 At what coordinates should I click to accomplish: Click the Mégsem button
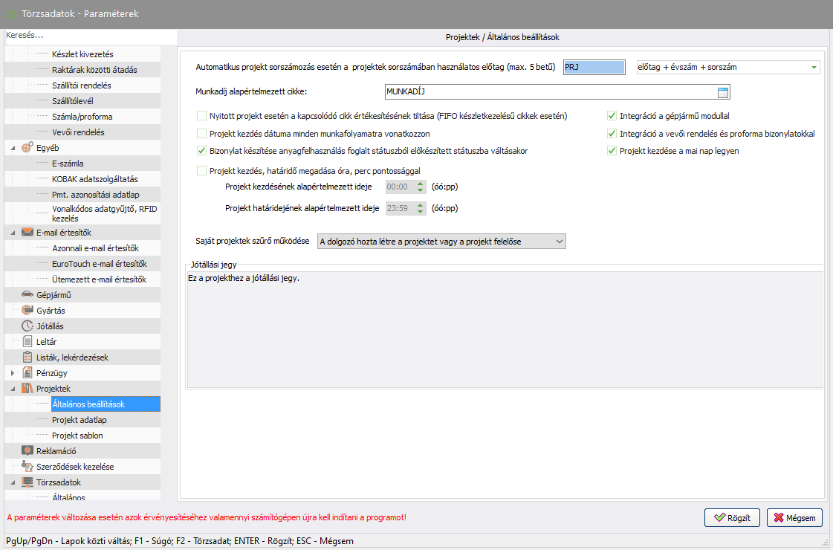coord(794,517)
